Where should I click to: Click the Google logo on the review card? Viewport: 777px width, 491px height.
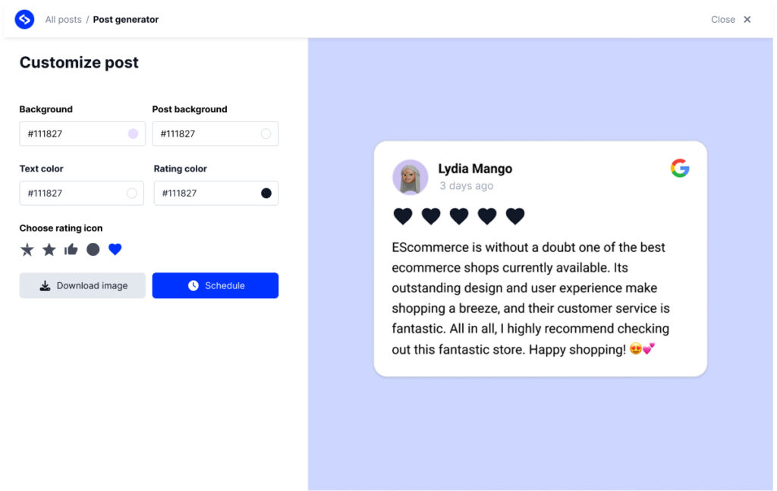tap(680, 168)
